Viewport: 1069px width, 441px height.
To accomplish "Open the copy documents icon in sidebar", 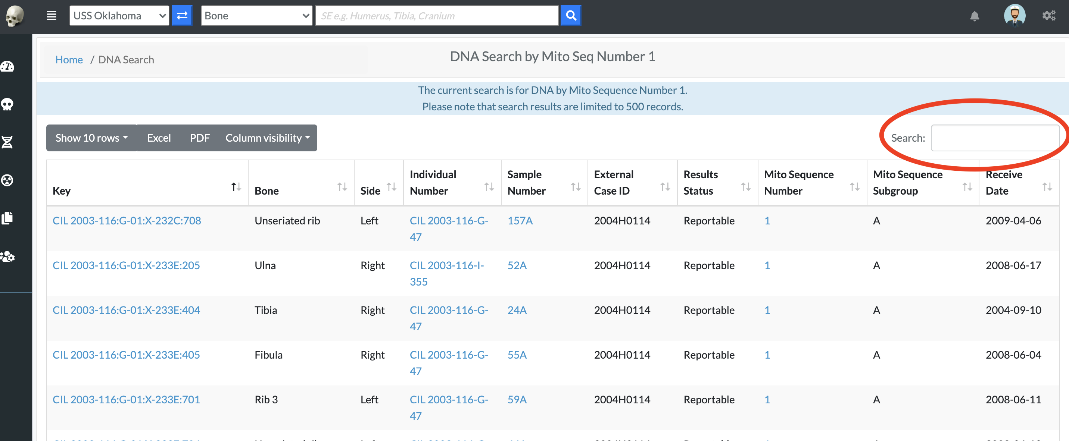I will (7, 218).
